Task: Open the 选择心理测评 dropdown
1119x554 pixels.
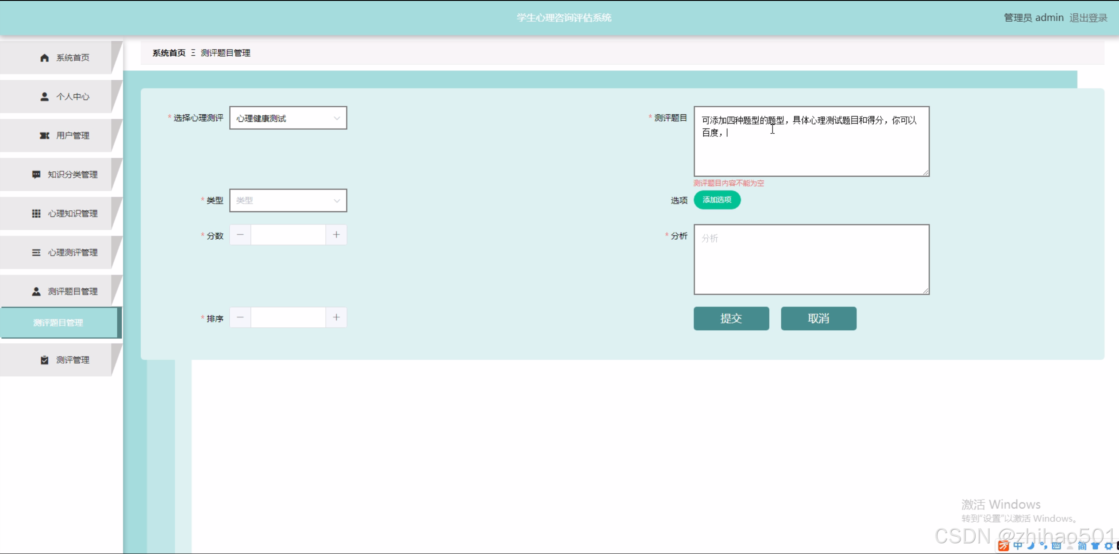Action: [x=288, y=118]
